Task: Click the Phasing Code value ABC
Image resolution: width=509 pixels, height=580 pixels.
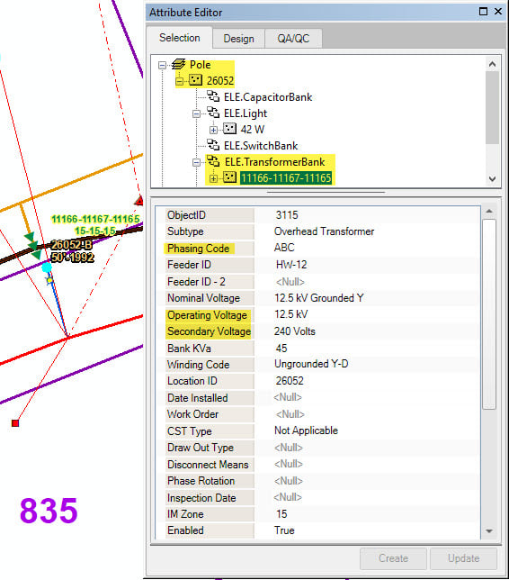Action: click(x=284, y=248)
